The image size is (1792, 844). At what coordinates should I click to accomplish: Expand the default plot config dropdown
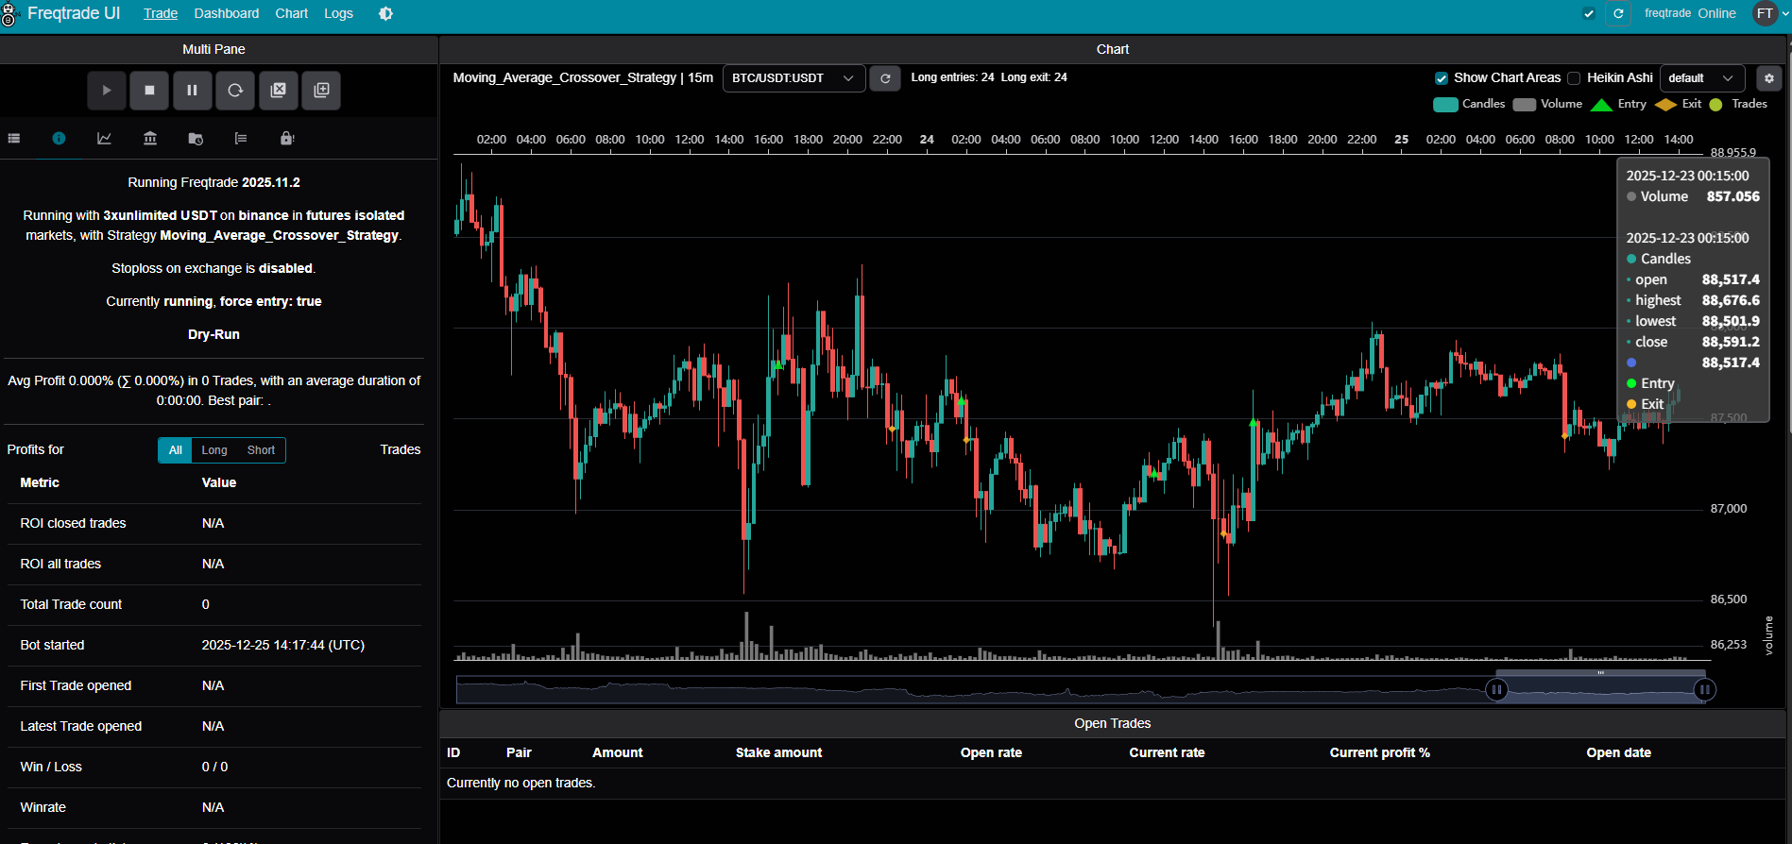[1701, 78]
